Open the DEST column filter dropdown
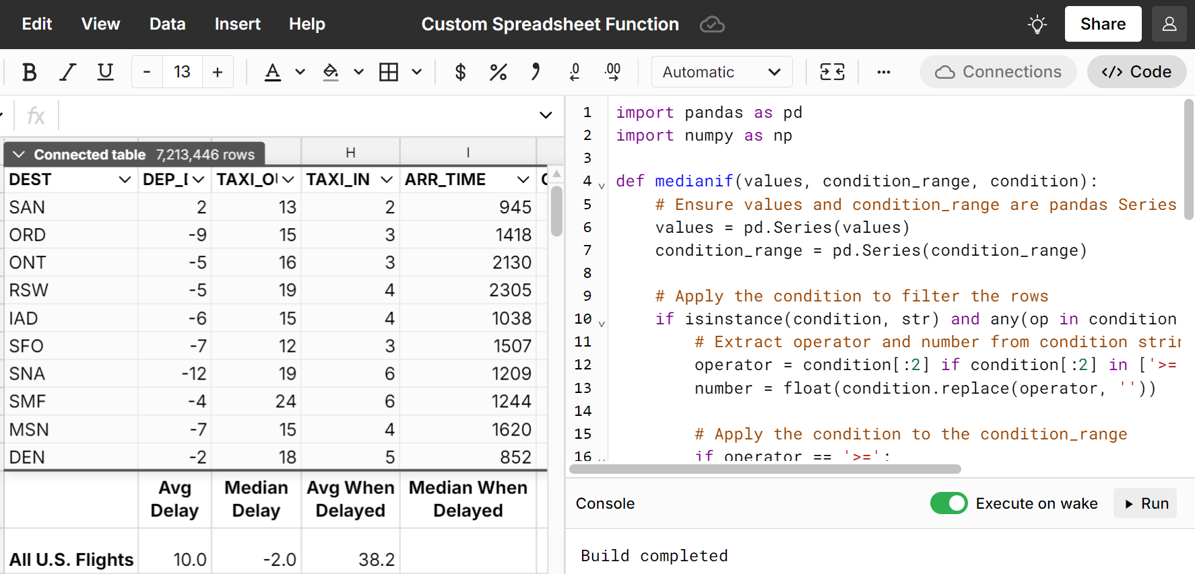 pyautogui.click(x=124, y=180)
